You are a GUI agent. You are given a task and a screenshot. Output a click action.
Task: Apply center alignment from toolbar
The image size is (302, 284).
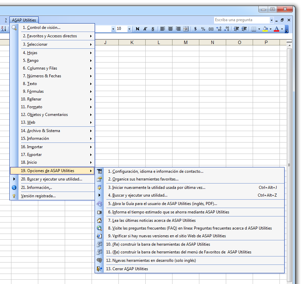(170, 29)
